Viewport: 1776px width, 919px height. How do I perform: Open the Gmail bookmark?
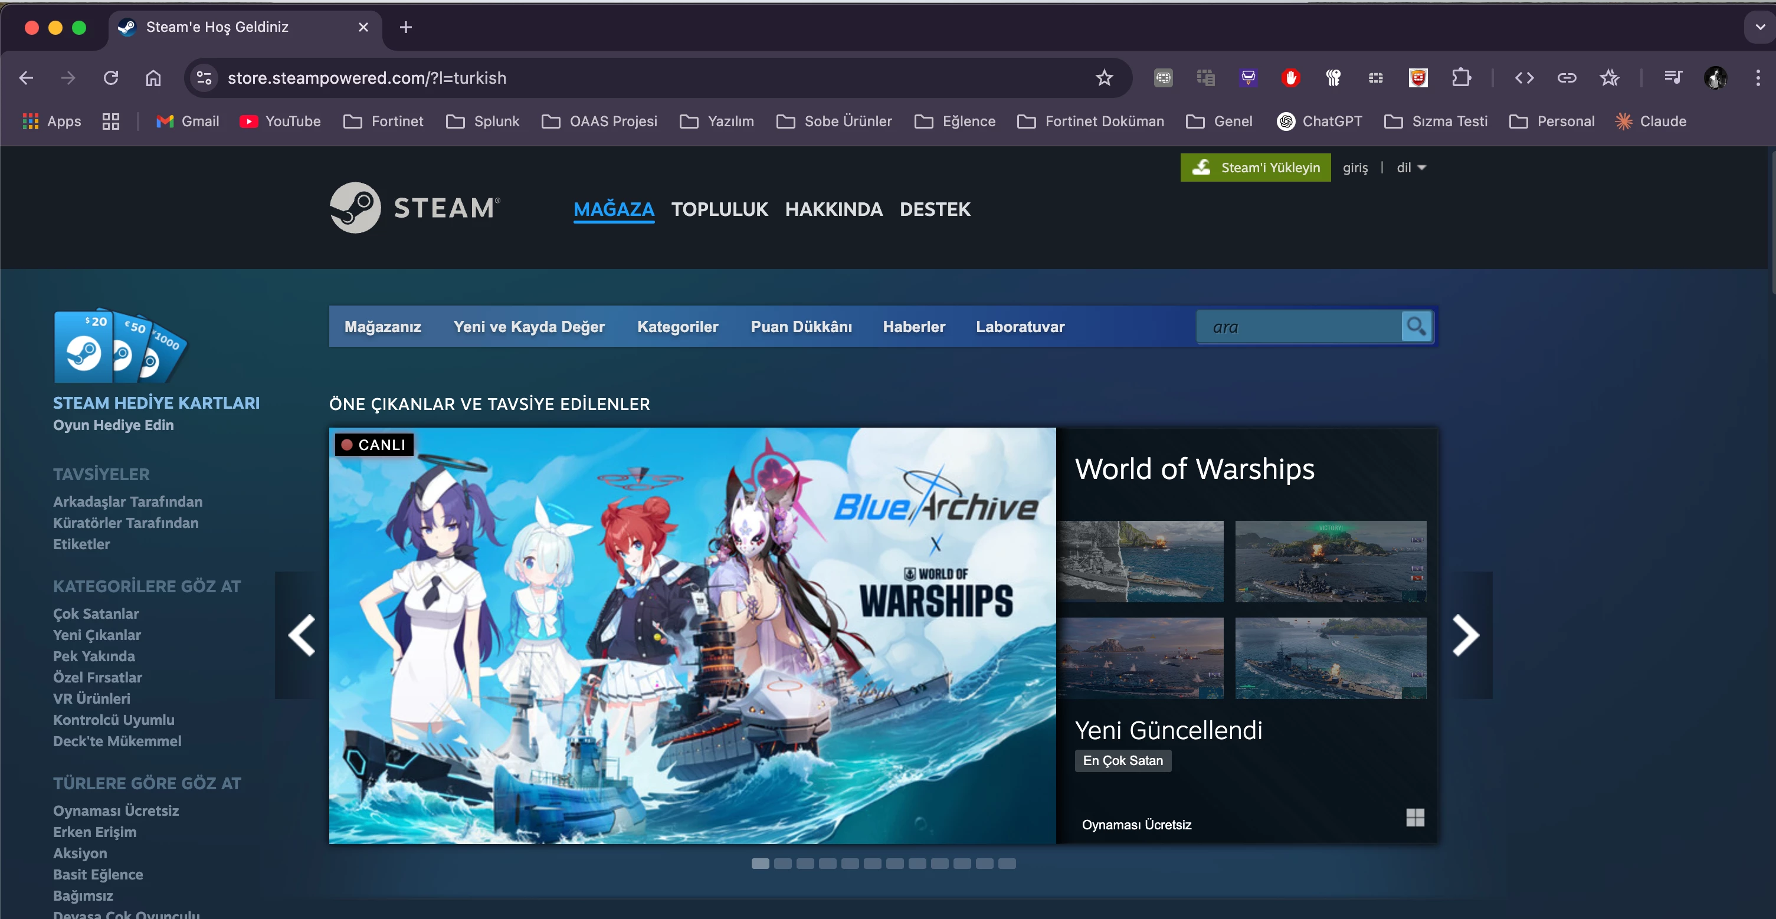(x=188, y=122)
